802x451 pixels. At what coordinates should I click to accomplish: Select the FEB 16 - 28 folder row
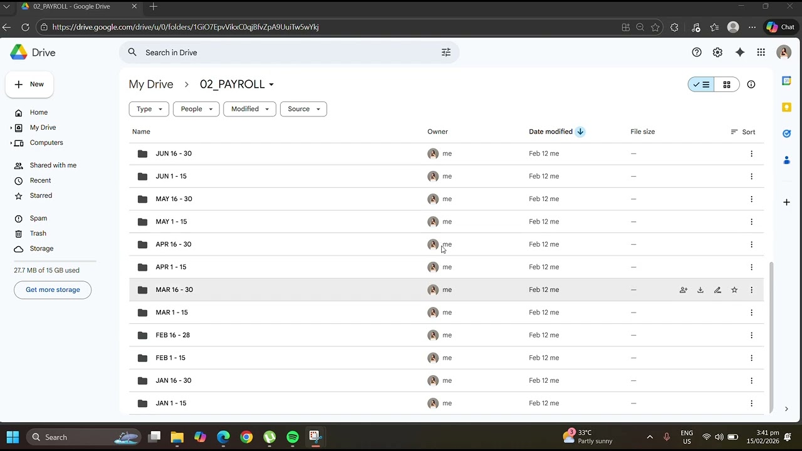[x=446, y=335]
